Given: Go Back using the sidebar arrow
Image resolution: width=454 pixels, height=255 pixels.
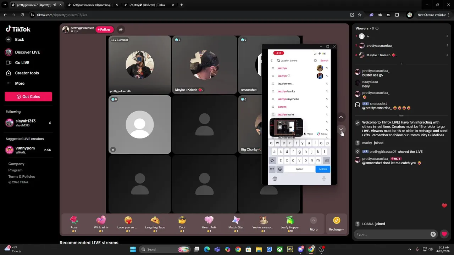Looking at the screenshot, I should point(15,39).
